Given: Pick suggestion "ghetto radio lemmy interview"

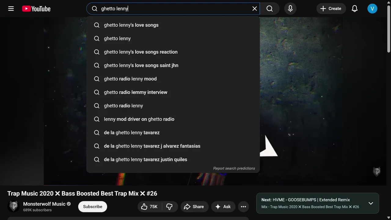Looking at the screenshot, I should 173,92.
